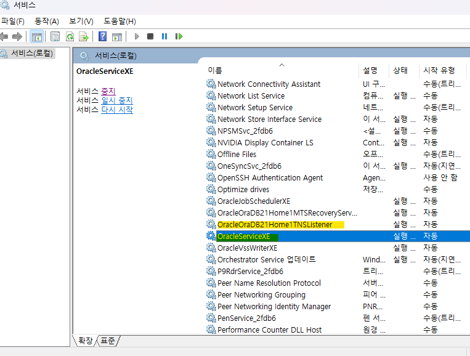Click gear icon beside NVIDIA Display Container LS
Image resolution: width=470 pixels, height=356 pixels.
(211, 143)
